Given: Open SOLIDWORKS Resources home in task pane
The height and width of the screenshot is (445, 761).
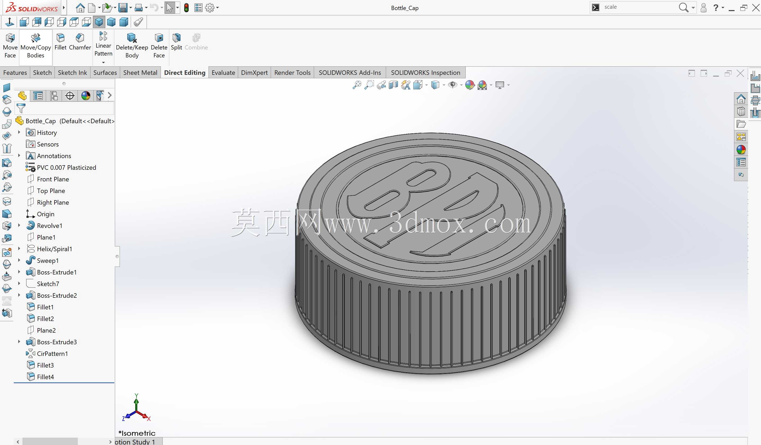Looking at the screenshot, I should click(741, 99).
